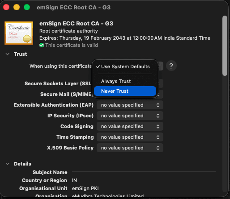This screenshot has width=230, height=199.
Task: Open Code Signing trust dropdown
Action: point(130,126)
